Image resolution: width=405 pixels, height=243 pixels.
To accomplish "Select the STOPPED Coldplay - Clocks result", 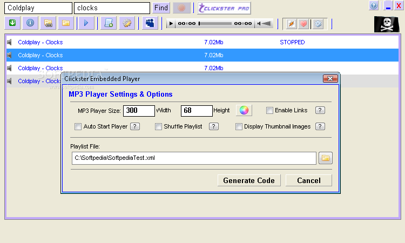I will 202,42.
